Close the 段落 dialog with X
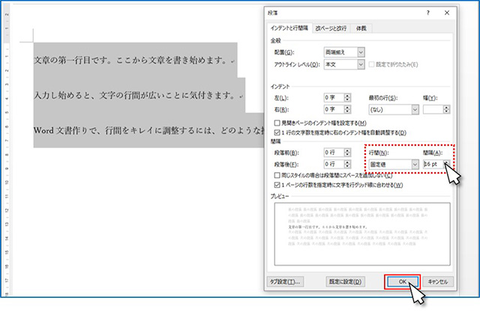Viewport: 480px width, 312px height. click(448, 13)
